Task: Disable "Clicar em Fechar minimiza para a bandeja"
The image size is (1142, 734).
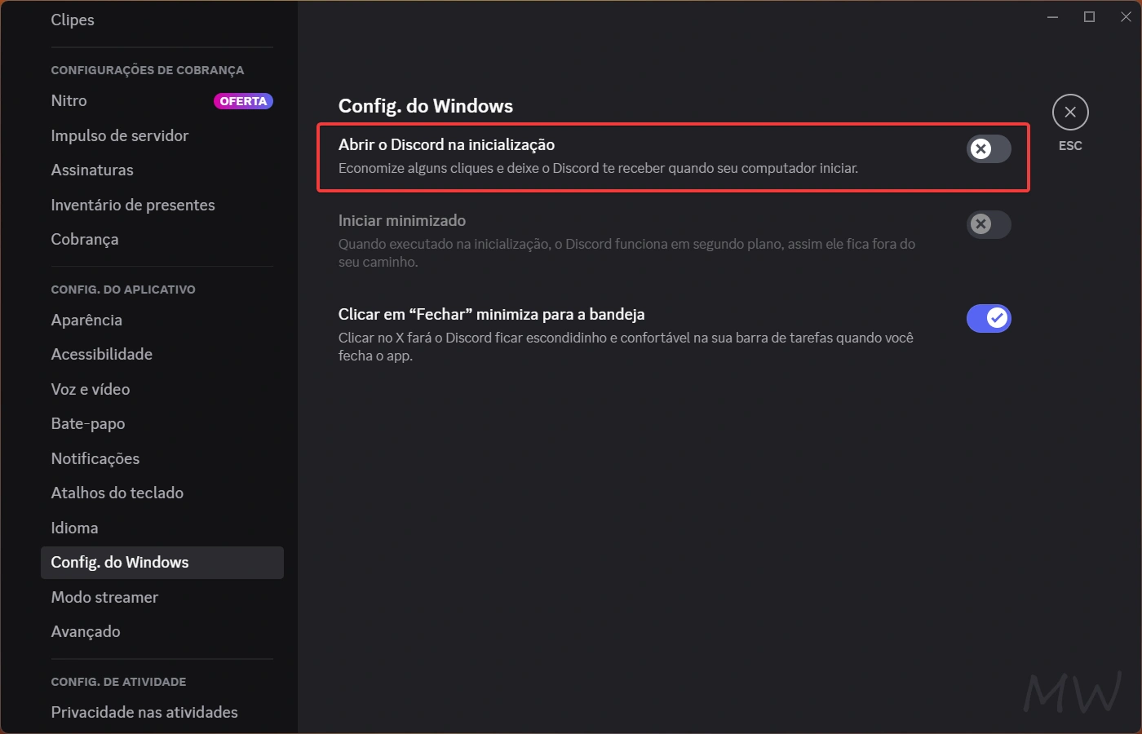Action: 989,318
